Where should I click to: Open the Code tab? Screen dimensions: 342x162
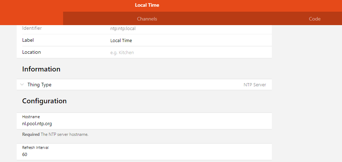[314, 19]
